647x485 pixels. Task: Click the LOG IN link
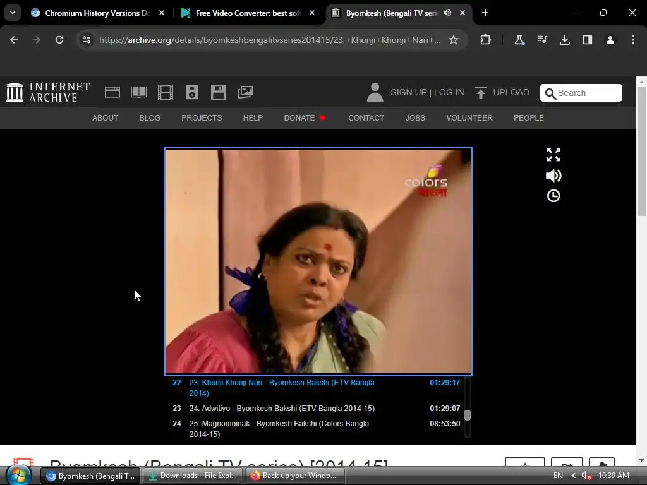tap(449, 92)
